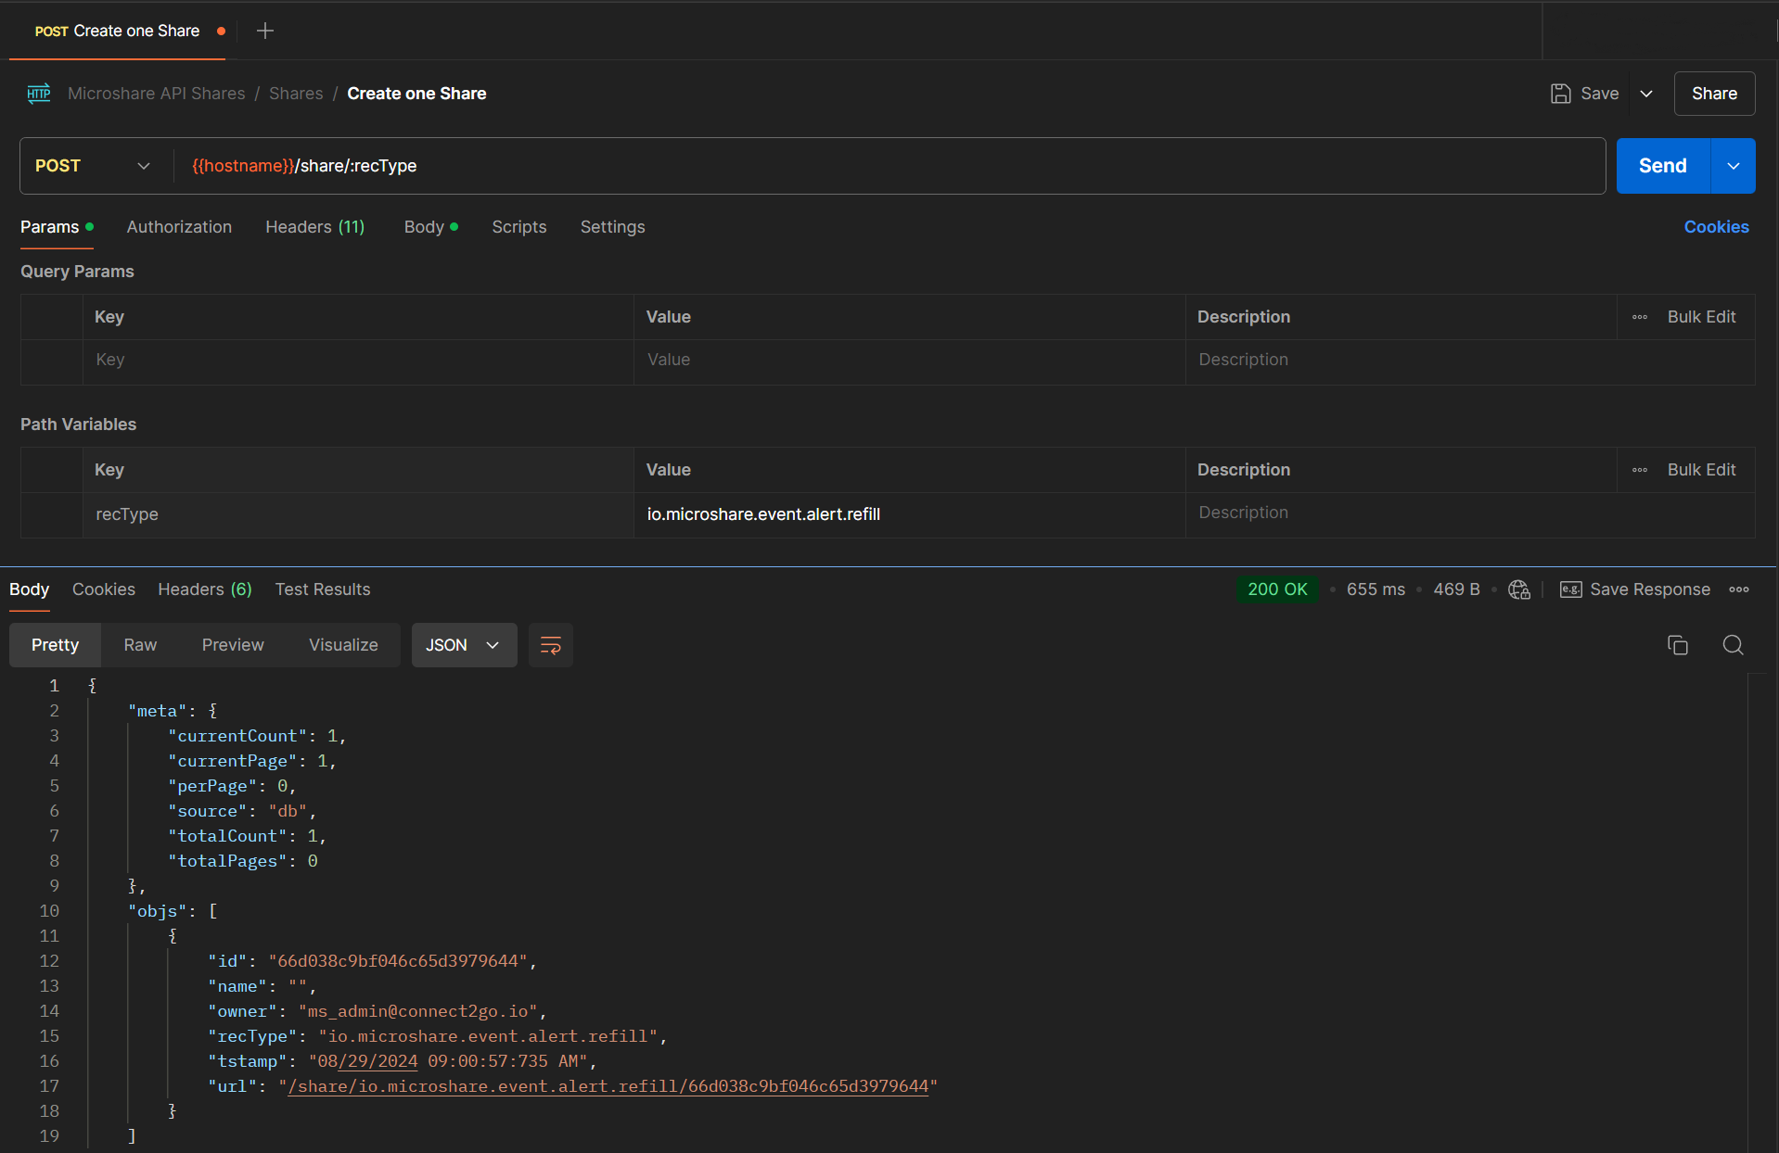1779x1153 pixels.
Task: Edit the recType path variable value
Action: tap(909, 514)
